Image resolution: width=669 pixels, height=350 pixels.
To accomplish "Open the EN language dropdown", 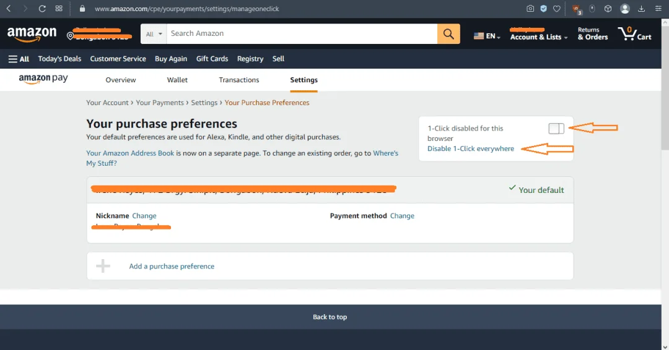I will (x=487, y=36).
